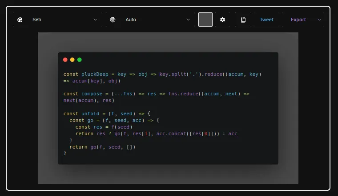The image size is (338, 196).
Task: Expand the Export options chevron
Action: click(x=319, y=20)
